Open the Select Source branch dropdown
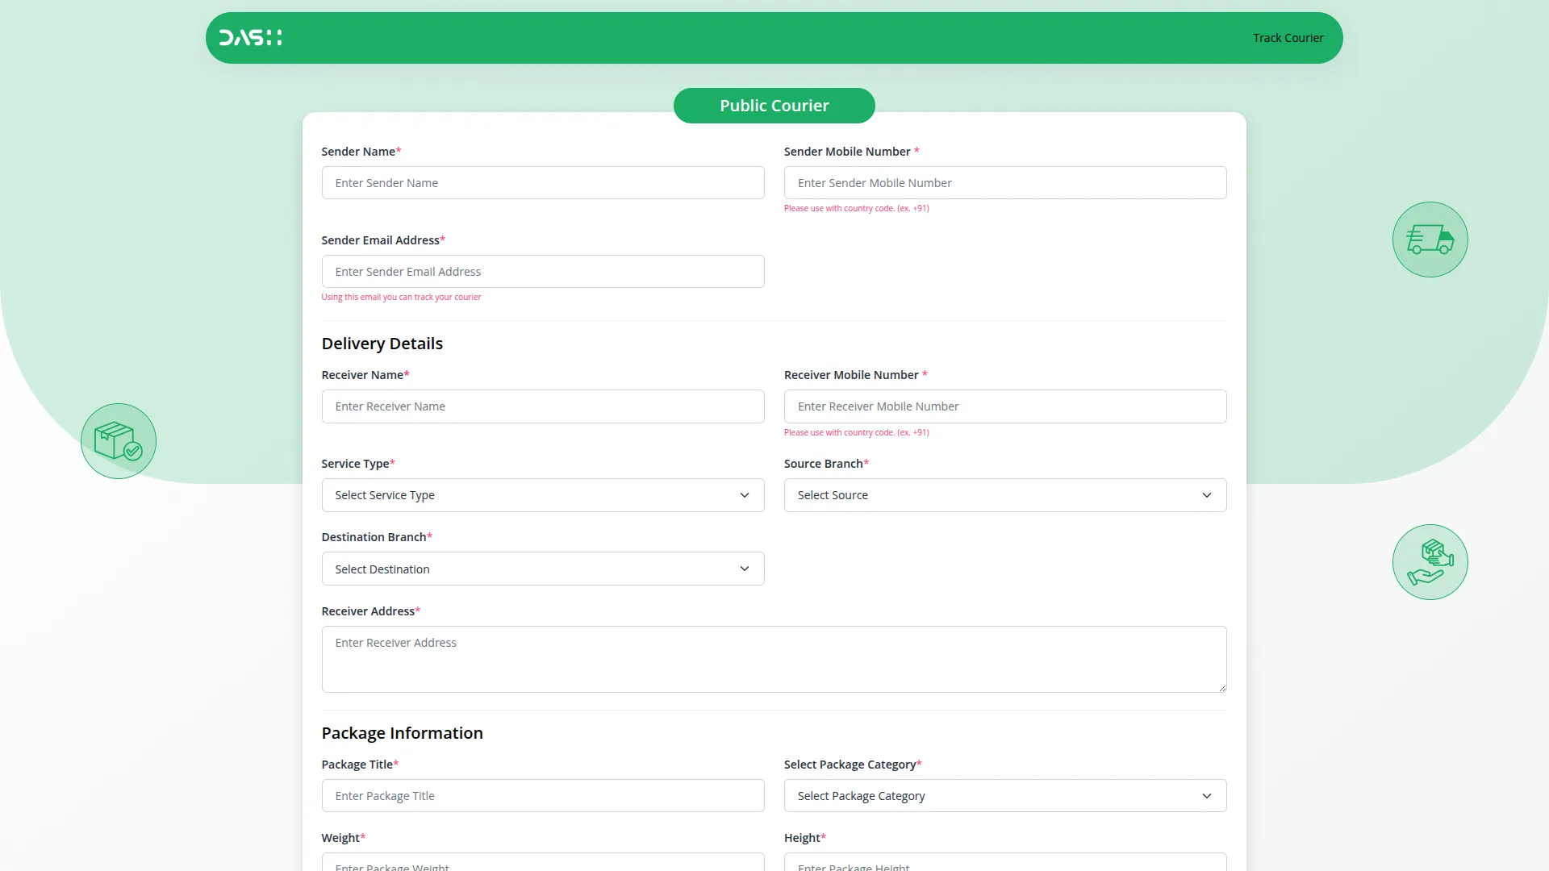 tap(1004, 495)
